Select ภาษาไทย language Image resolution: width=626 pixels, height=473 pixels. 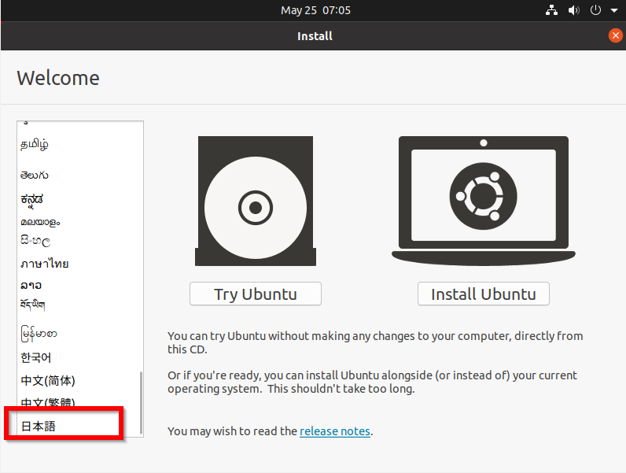[x=80, y=264]
